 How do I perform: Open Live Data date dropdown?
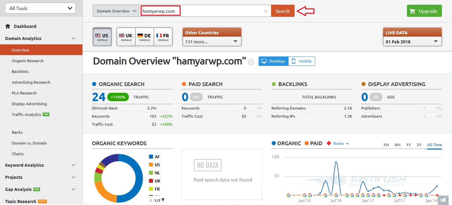(x=412, y=42)
